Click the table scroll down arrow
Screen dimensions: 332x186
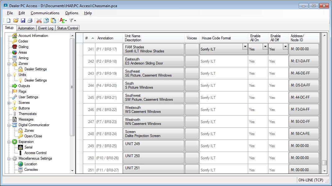tap(324, 171)
